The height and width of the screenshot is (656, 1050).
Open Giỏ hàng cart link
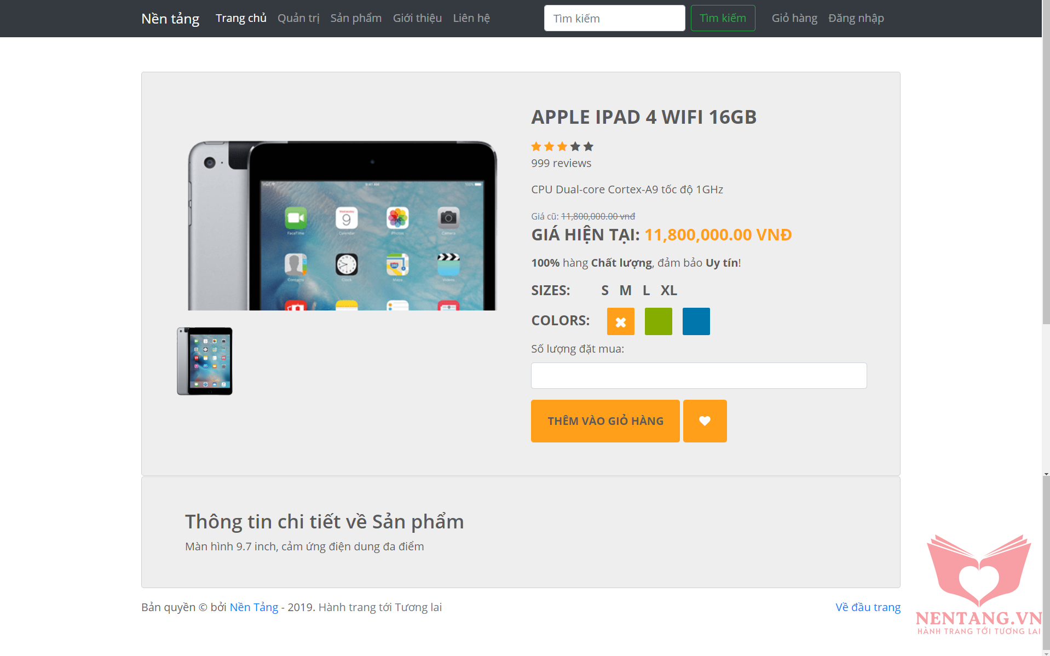coord(794,18)
